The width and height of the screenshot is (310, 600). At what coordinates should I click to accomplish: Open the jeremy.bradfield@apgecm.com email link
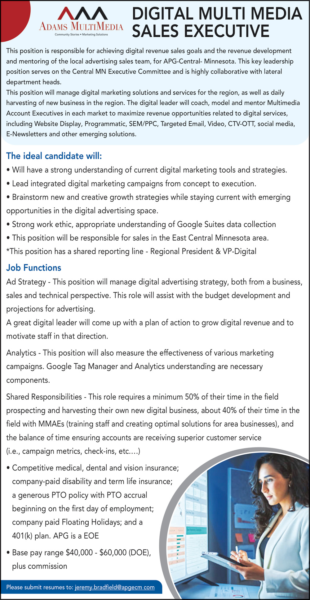[x=115, y=587]
